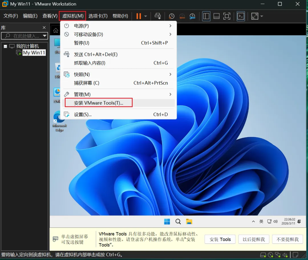Close the 库 library panel

(x=44, y=28)
